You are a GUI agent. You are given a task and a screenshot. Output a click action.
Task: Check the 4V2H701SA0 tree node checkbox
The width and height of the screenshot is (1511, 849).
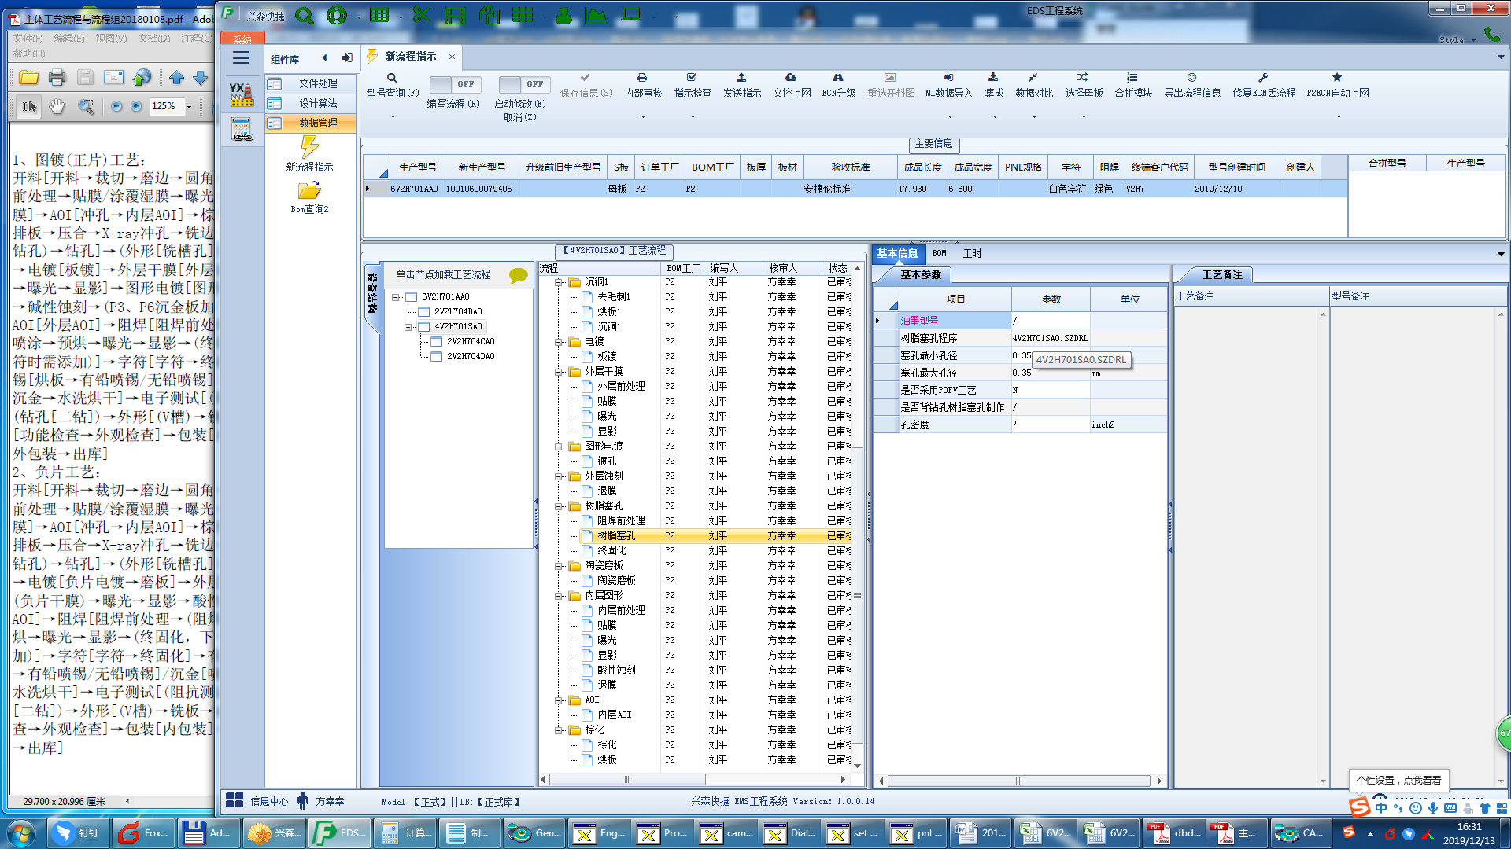[424, 326]
